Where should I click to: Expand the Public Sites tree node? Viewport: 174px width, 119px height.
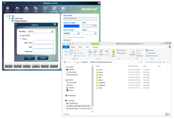click(10, 19)
